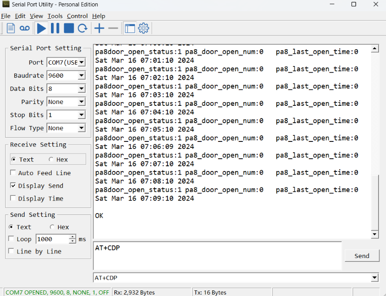
Task: Open the Tools menu
Action: (55, 16)
